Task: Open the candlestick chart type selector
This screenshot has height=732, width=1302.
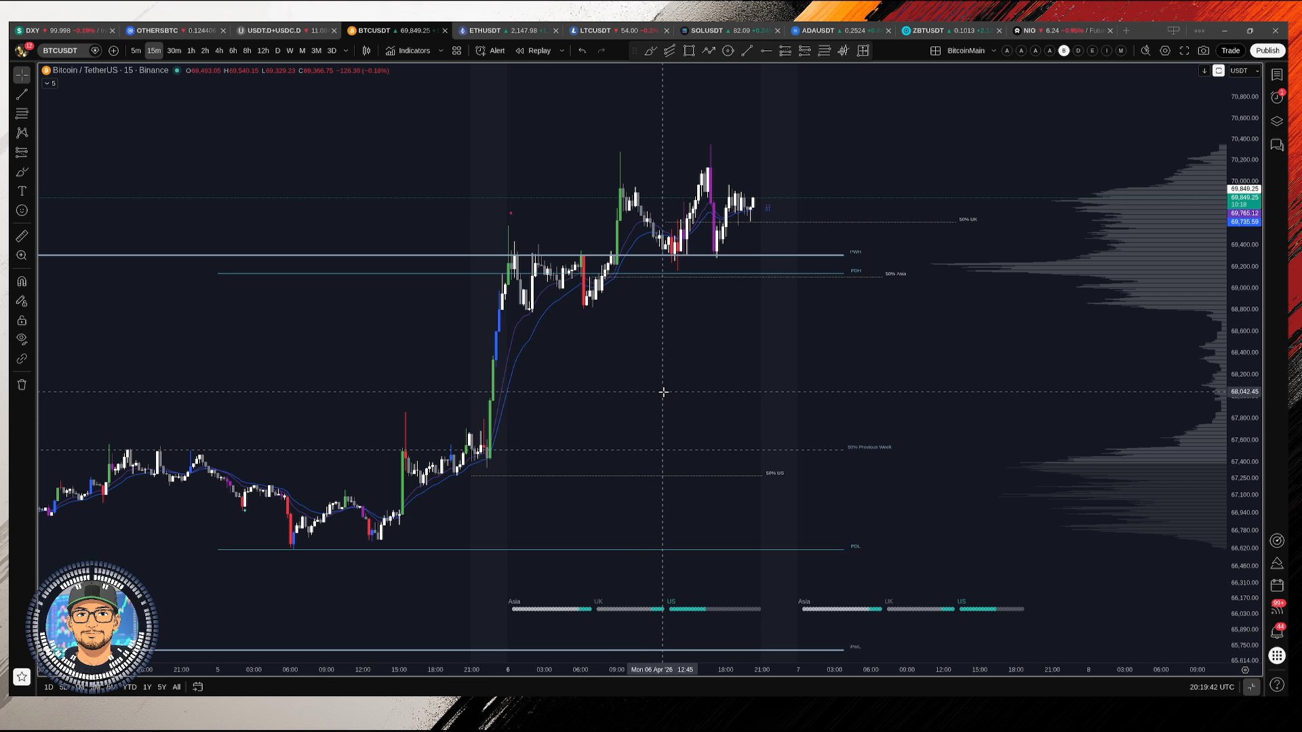Action: tap(366, 51)
